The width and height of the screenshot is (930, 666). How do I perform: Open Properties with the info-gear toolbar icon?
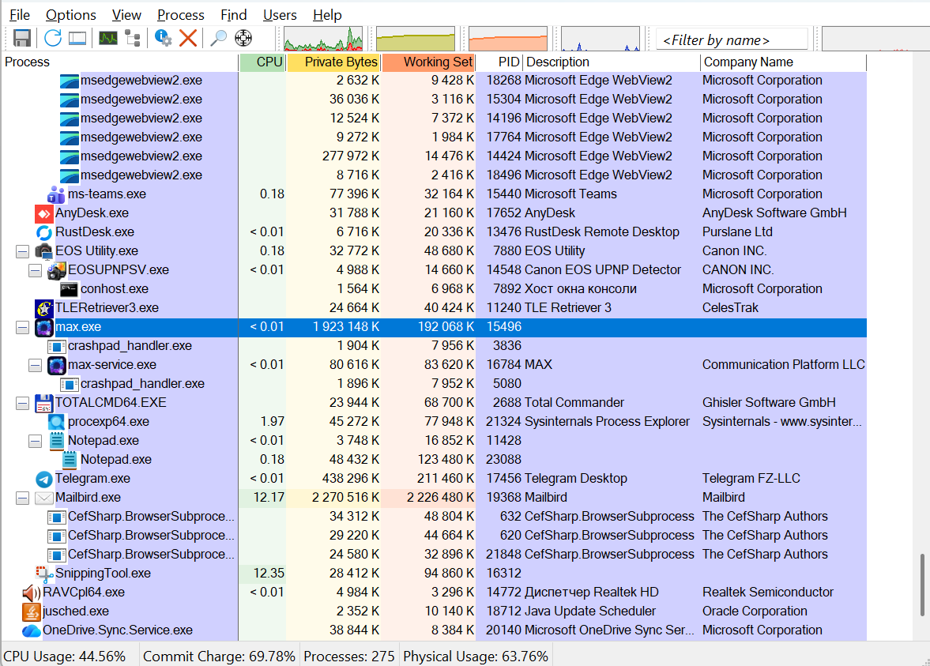click(163, 39)
